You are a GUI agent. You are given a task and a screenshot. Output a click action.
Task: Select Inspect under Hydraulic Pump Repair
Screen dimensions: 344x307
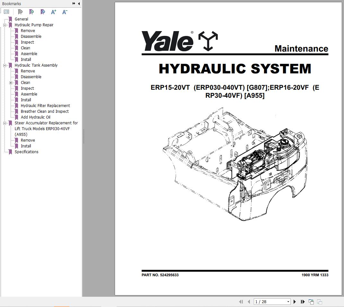(27, 42)
